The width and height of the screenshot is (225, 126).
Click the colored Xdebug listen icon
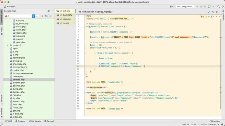coord(210,7)
